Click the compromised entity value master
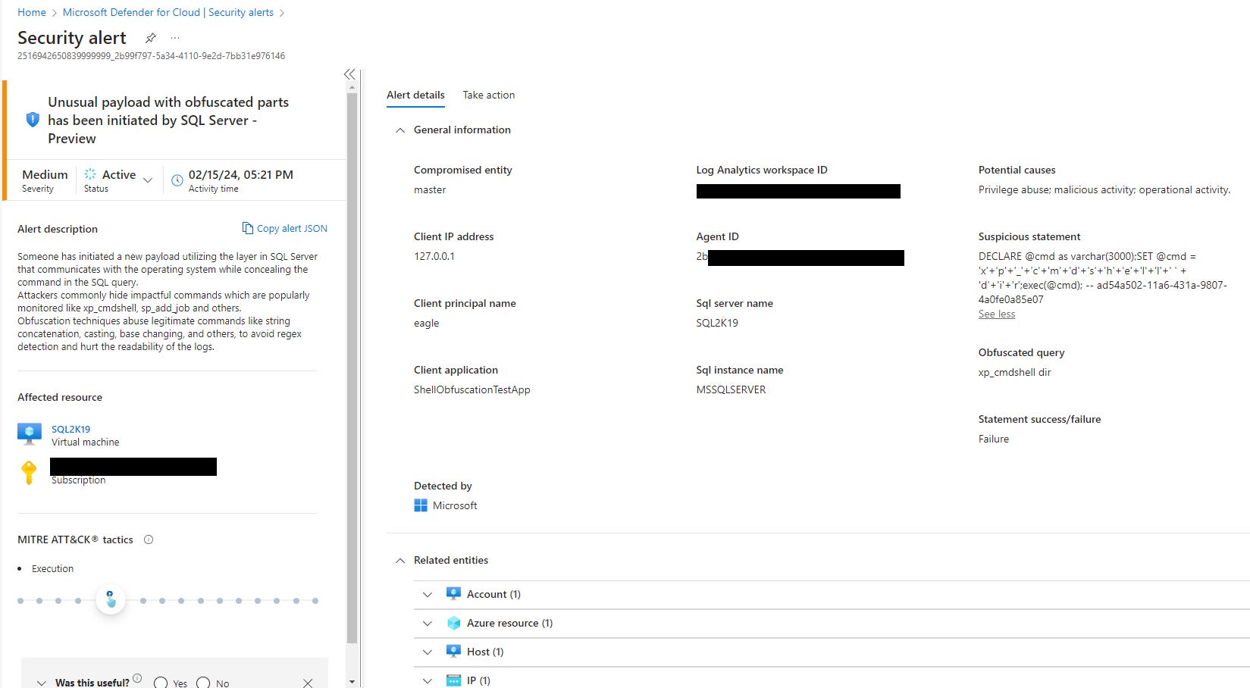 click(430, 189)
